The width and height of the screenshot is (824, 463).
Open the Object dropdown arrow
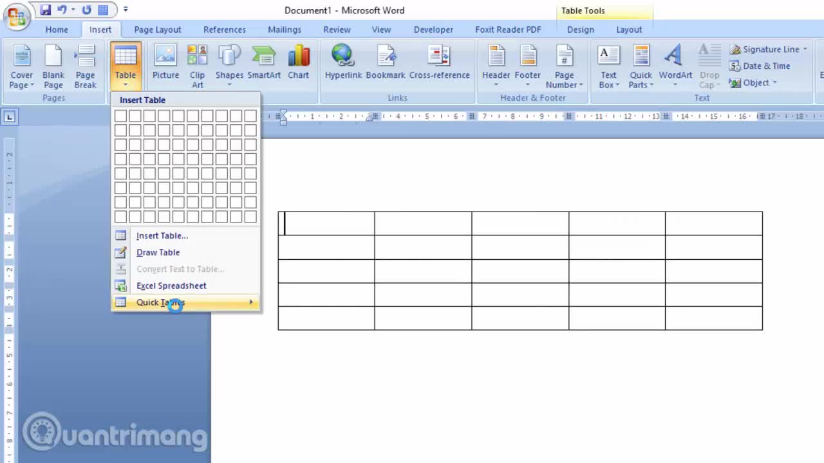pyautogui.click(x=774, y=82)
